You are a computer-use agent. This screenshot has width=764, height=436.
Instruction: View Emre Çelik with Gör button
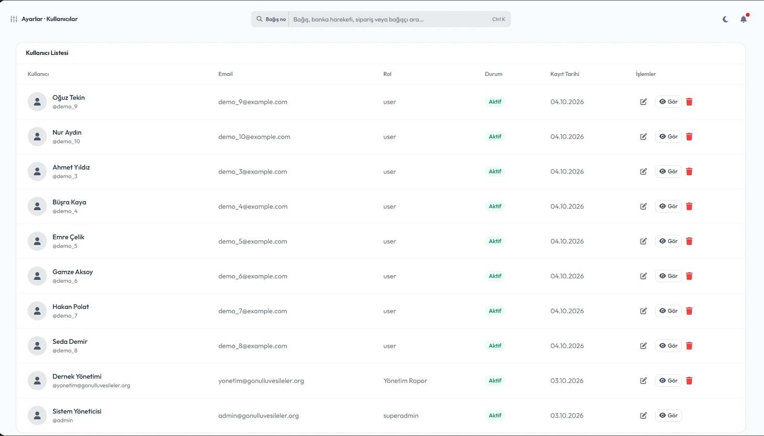668,241
